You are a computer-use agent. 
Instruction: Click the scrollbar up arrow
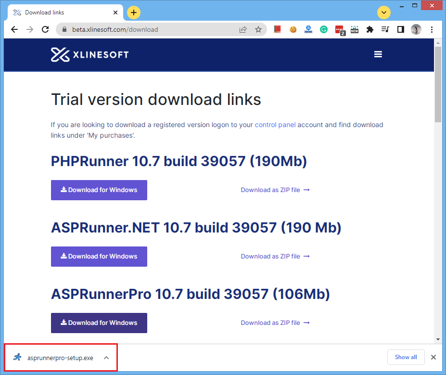pos(438,43)
